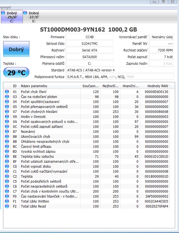
Task: Click the status orb for row BC Časový limit příkazu
Action: click(7, 146)
